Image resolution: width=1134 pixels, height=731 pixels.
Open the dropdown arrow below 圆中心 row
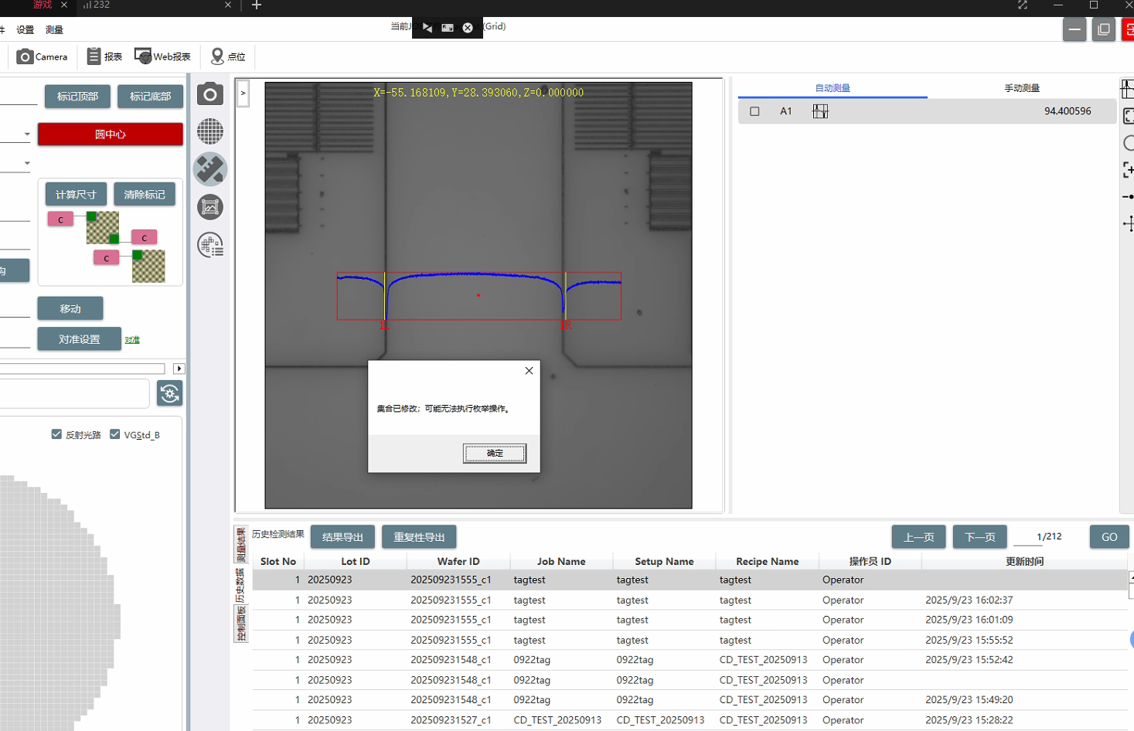coord(27,163)
